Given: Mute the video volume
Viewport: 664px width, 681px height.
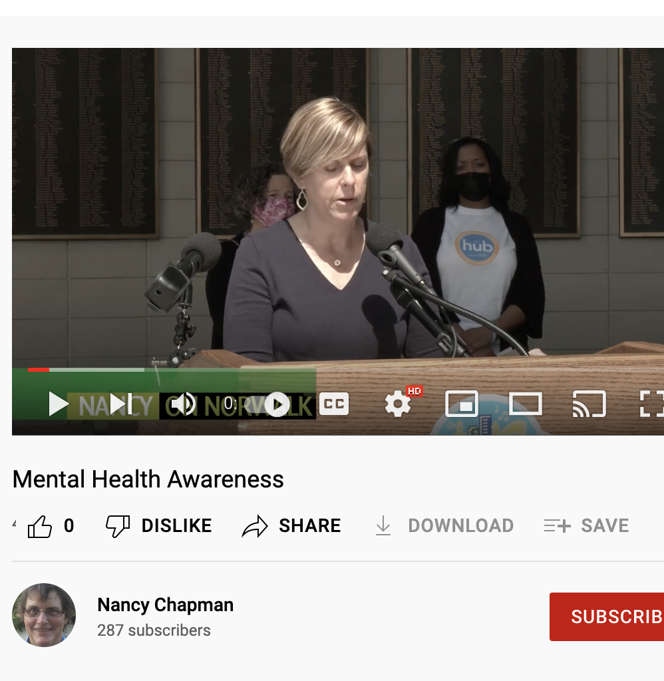Looking at the screenshot, I should [182, 404].
